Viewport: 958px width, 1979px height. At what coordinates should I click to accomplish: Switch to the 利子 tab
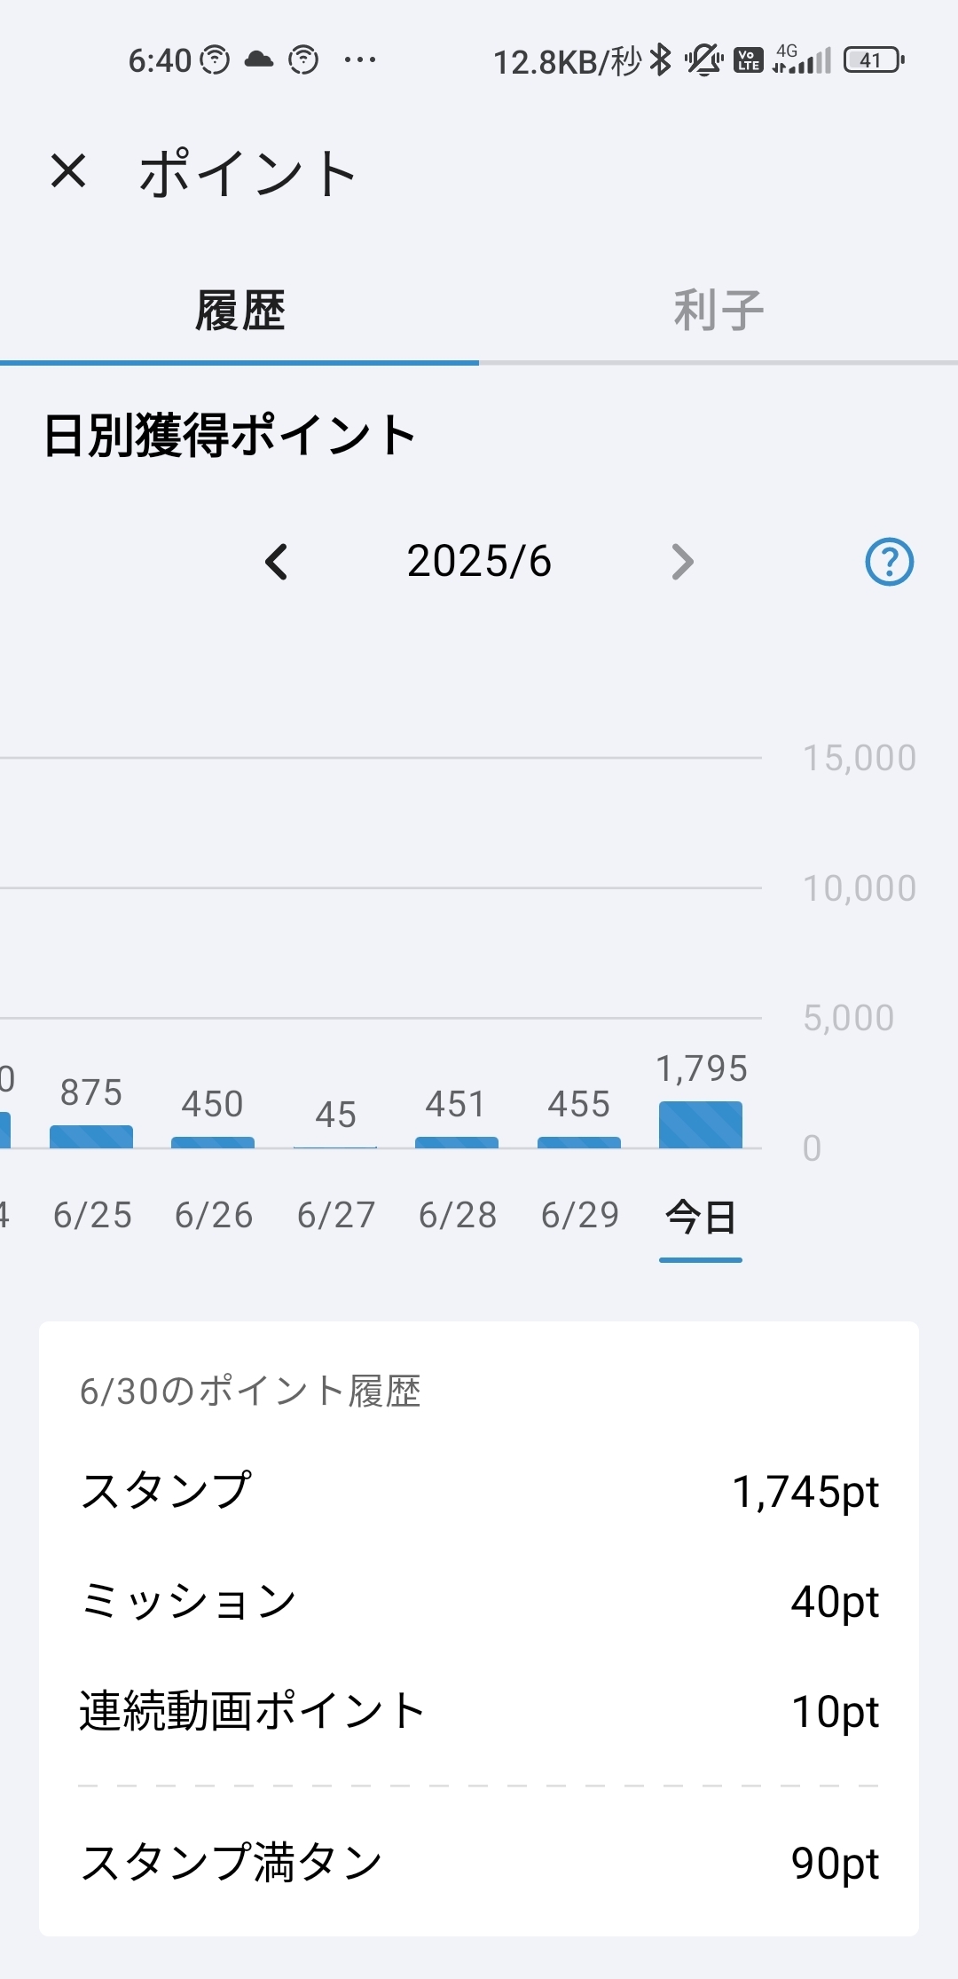click(718, 311)
